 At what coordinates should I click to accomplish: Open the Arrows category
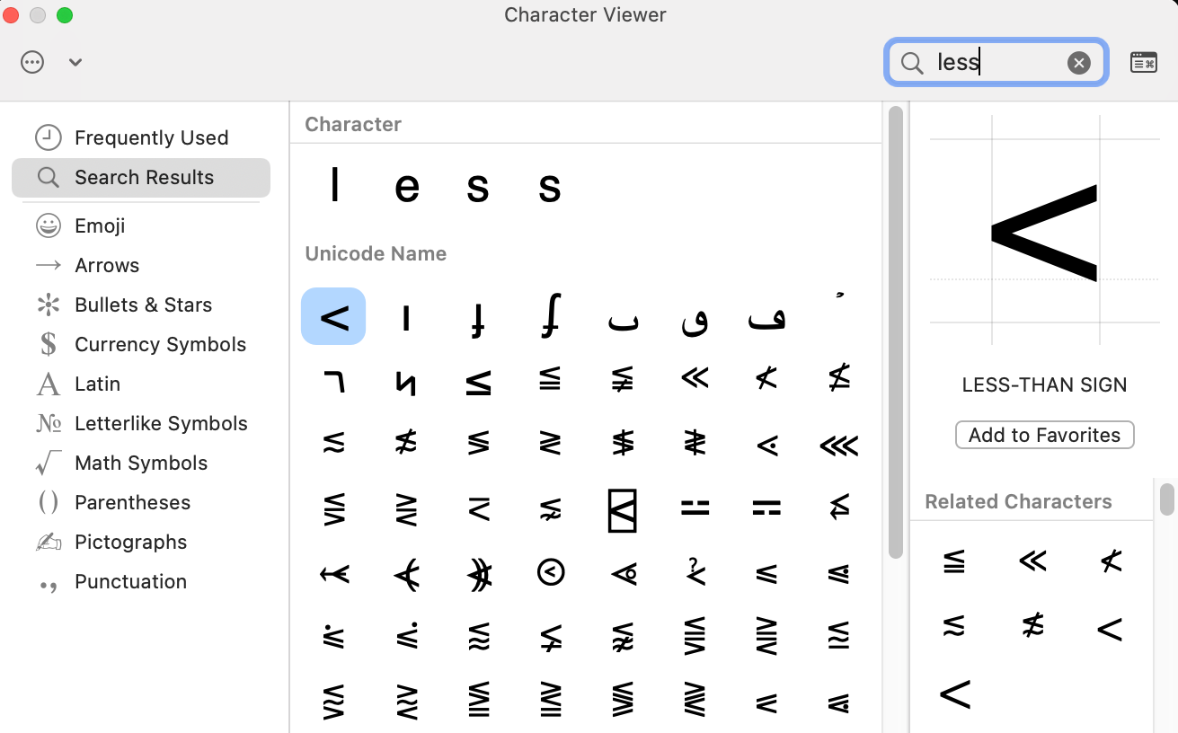click(x=141, y=265)
